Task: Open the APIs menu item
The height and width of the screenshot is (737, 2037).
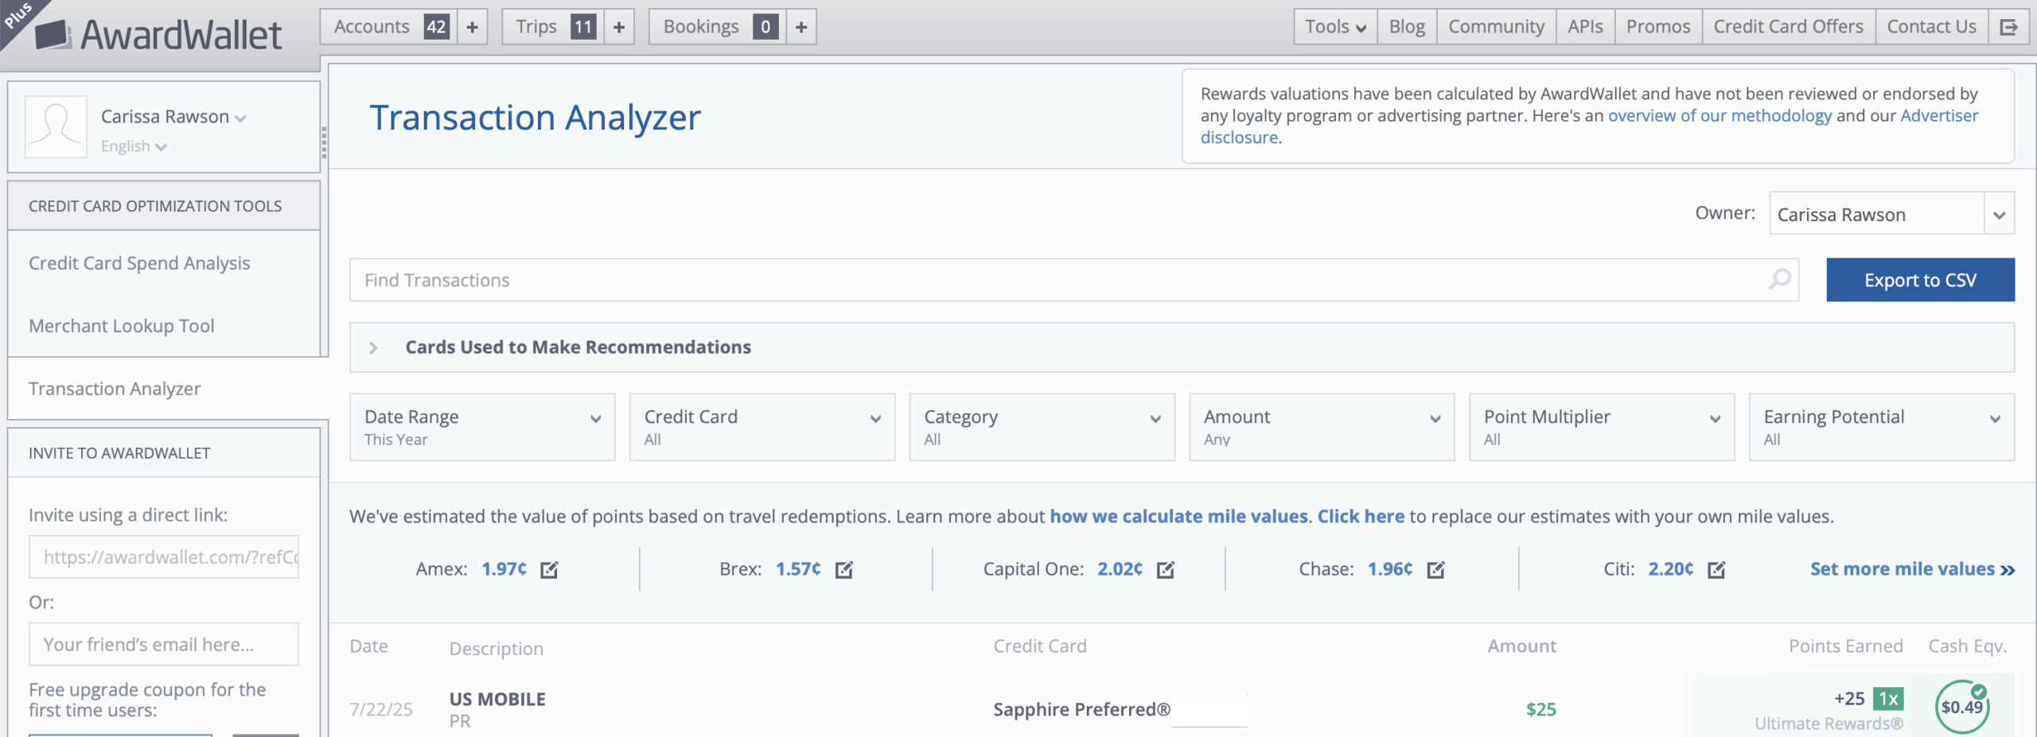Action: click(1585, 27)
